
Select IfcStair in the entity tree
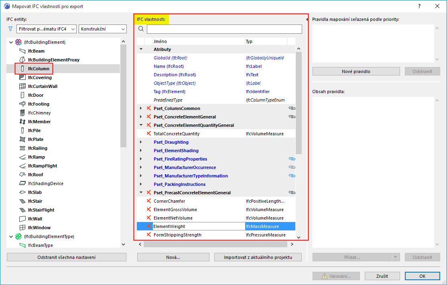click(x=35, y=201)
